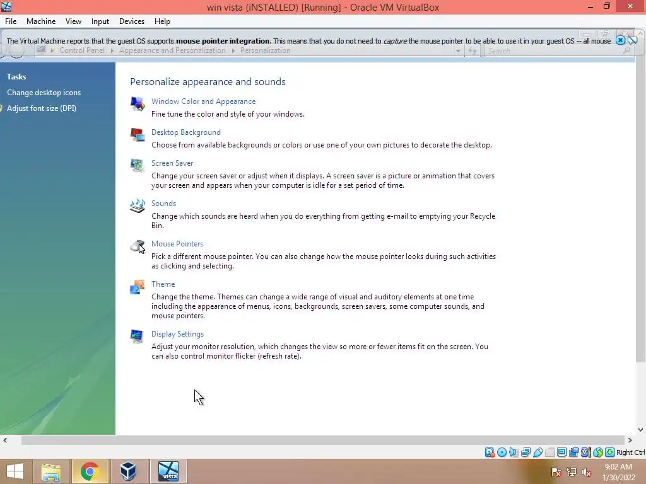Click the Sounds musical notes icon
This screenshot has width=646, height=484.
click(137, 206)
